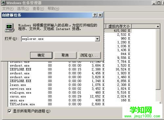The image size is (164, 120).
Task: Click the 确定 button in the dialog
Action: coord(41,55)
